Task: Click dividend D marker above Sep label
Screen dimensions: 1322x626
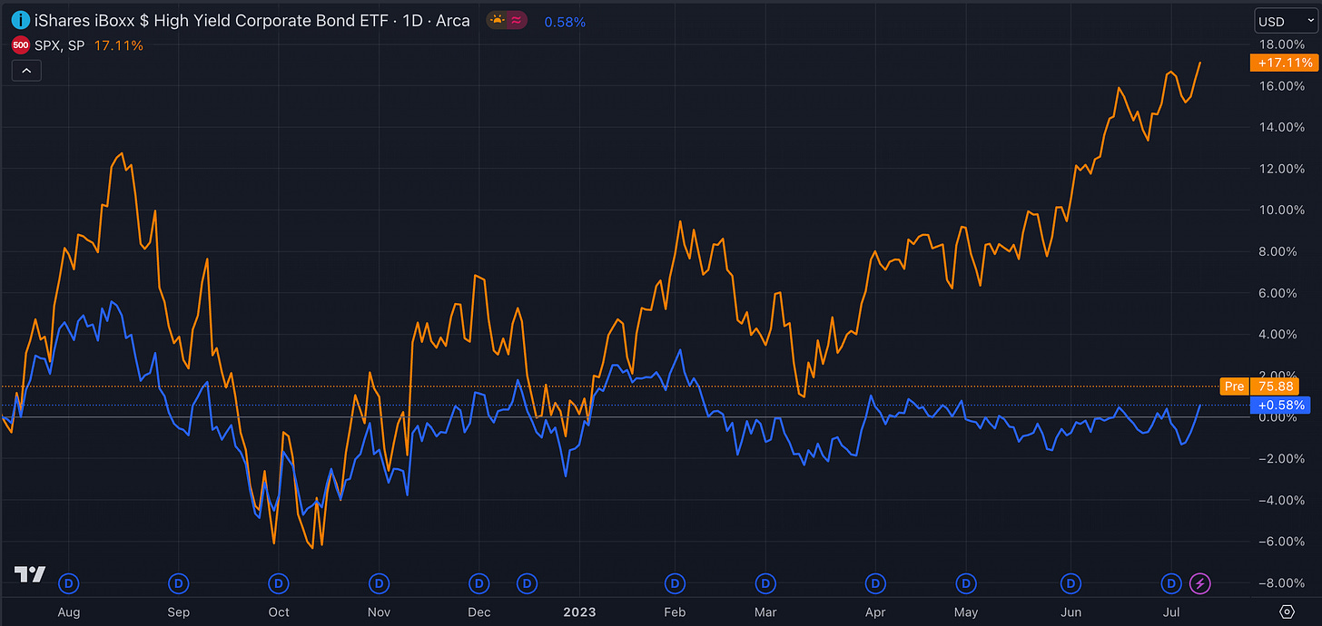Action: [x=180, y=582]
